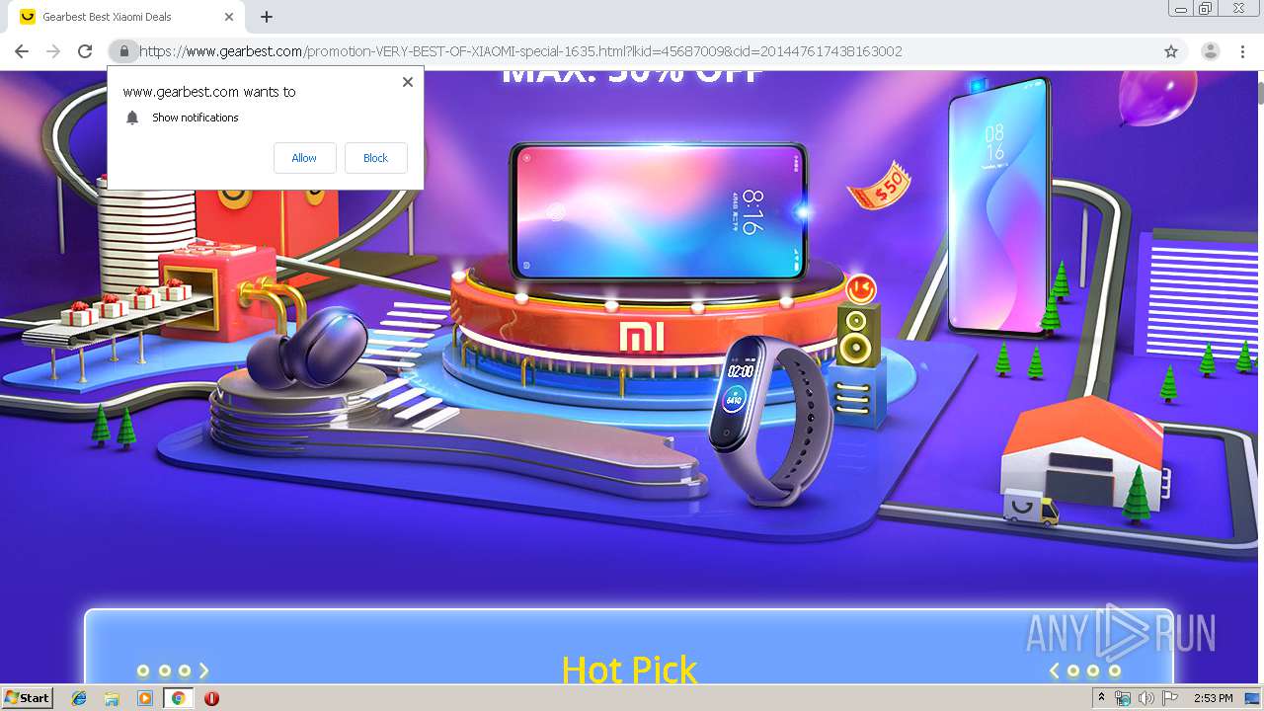Image resolution: width=1264 pixels, height=711 pixels.
Task: Click the page's vertical scrollbar thumb
Action: point(1259,93)
